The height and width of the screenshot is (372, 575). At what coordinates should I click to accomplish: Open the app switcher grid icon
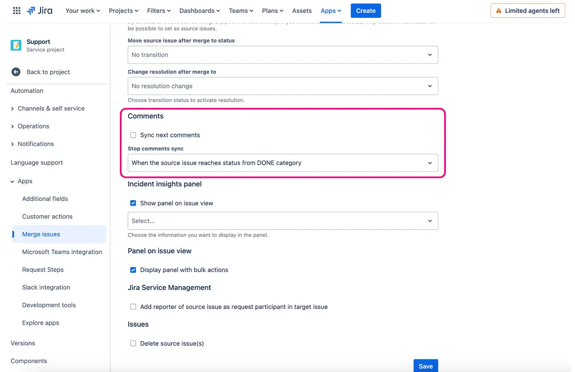click(x=16, y=11)
